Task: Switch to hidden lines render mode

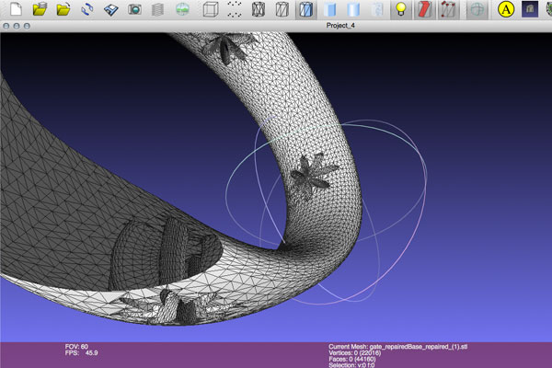Action: coord(282,9)
